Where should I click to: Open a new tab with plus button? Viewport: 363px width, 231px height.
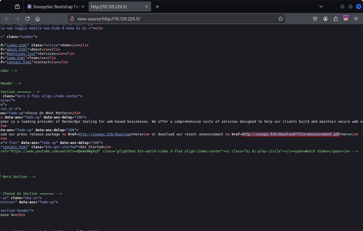click(157, 7)
